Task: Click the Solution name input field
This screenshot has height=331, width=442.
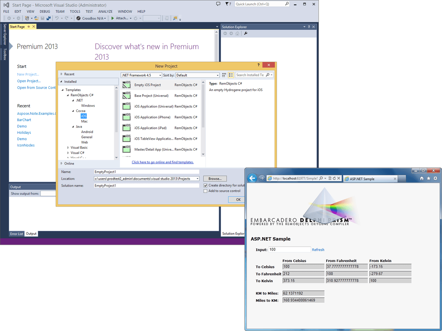Action: coord(146,185)
